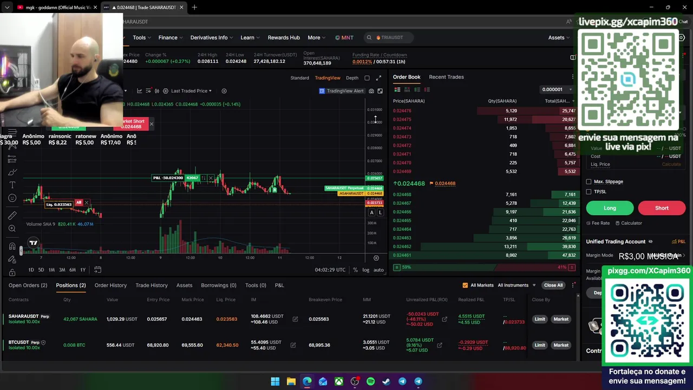Close SAHARAUSDT position with Market
693x390 pixels.
coord(561,319)
